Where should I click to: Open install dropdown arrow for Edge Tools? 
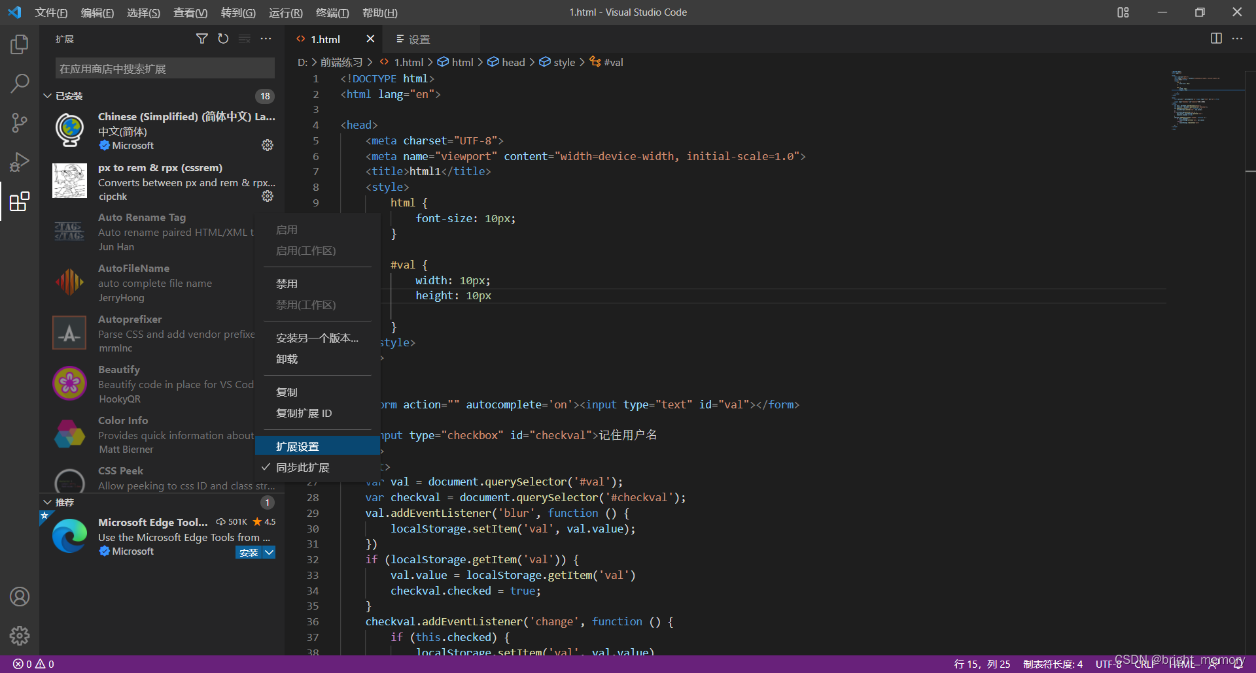pos(269,553)
